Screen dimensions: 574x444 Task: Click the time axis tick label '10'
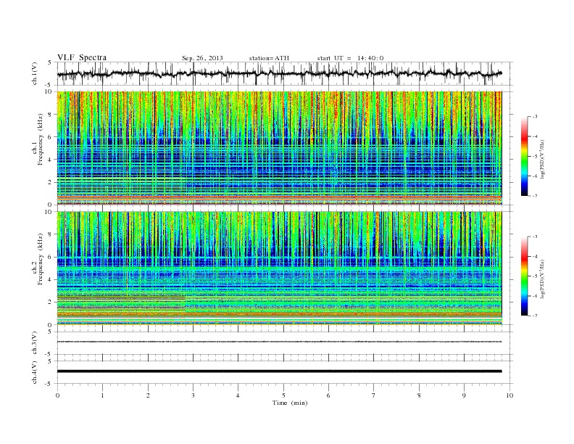pos(509,395)
